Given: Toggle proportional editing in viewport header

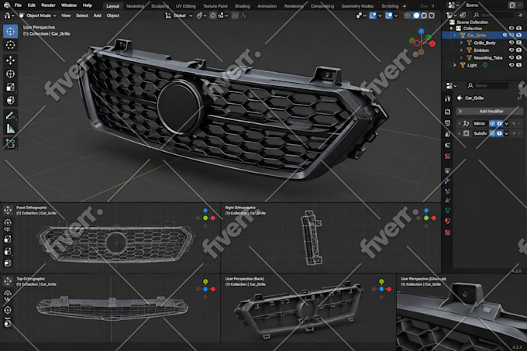Looking at the screenshot, I should click(x=235, y=15).
